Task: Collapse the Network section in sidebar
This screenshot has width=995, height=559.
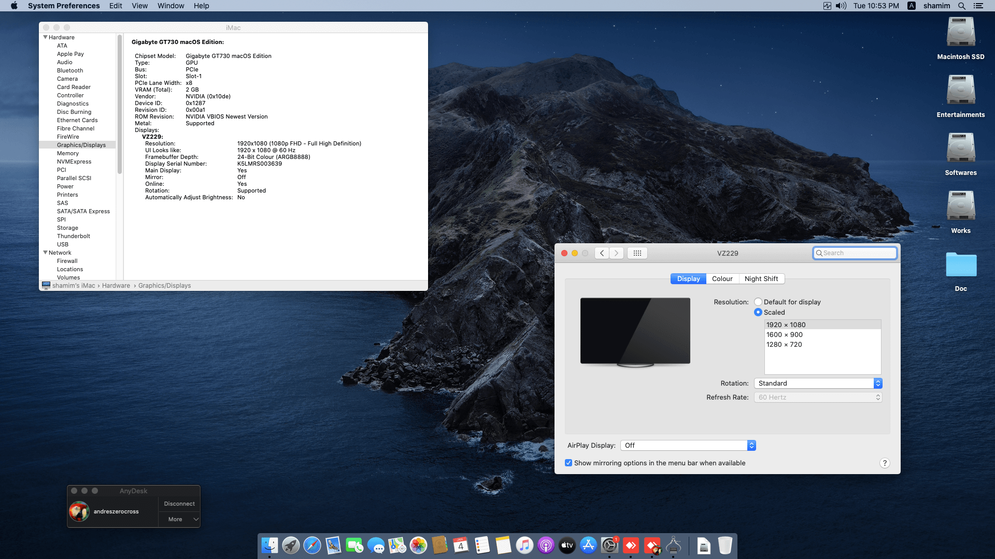Action: (46, 253)
